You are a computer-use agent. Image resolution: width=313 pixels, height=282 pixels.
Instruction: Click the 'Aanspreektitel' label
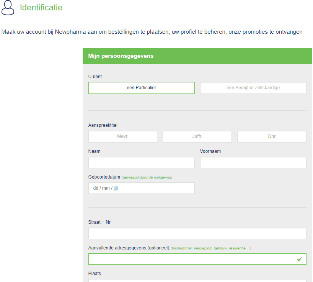point(103,125)
